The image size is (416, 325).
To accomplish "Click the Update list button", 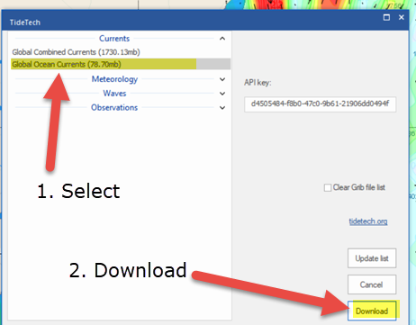I will pos(372,258).
